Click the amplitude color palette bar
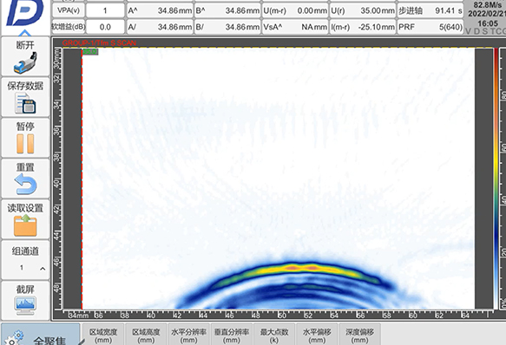This screenshot has width=506, height=345. [x=496, y=179]
